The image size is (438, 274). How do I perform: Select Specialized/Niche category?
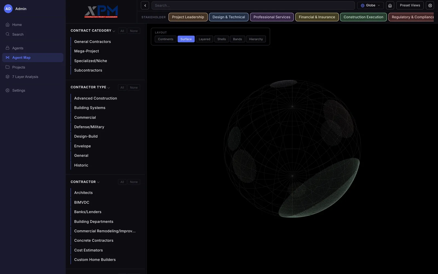[105, 61]
